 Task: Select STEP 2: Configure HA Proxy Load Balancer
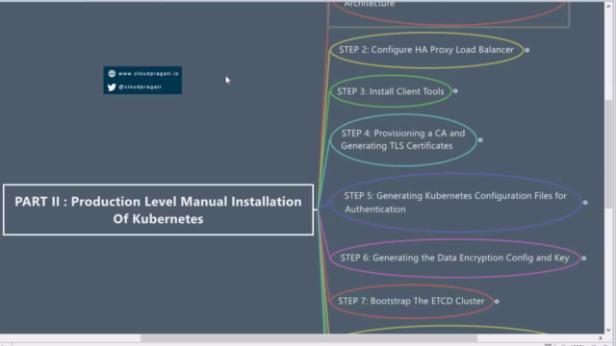pyautogui.click(x=426, y=50)
